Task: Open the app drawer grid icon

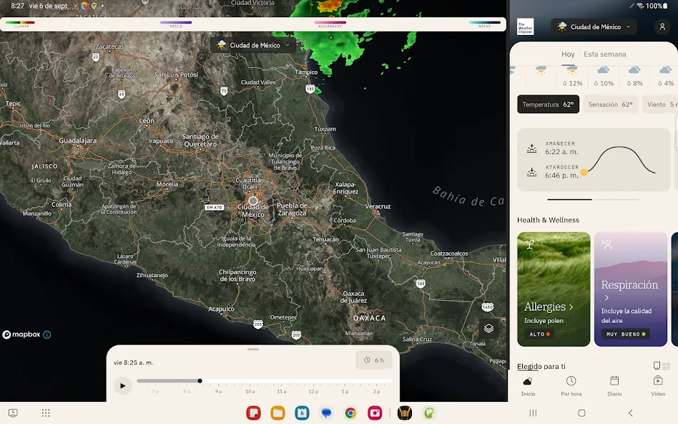Action: tap(45, 413)
